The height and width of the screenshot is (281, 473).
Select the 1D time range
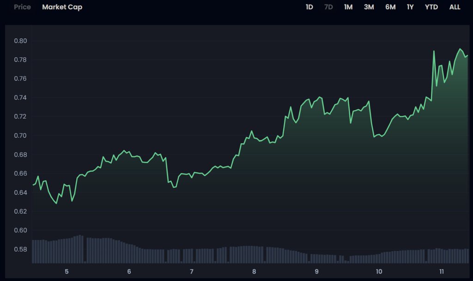(x=309, y=7)
